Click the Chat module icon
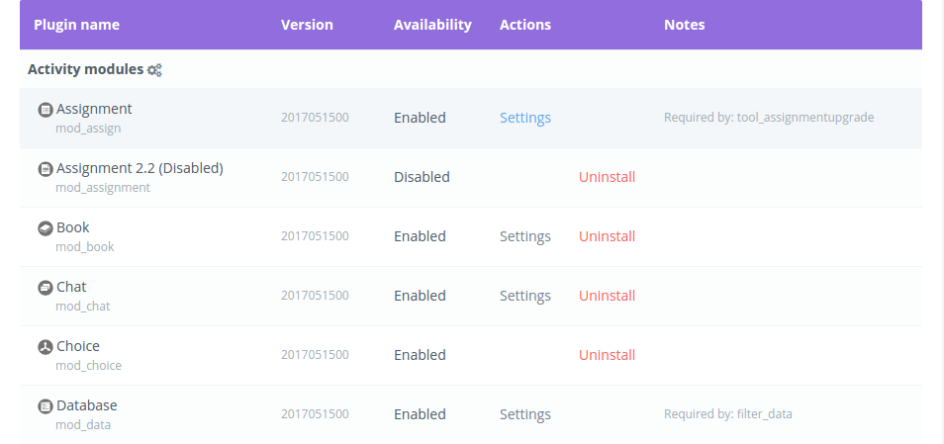Viewport: 944px width, 444px height. point(46,288)
